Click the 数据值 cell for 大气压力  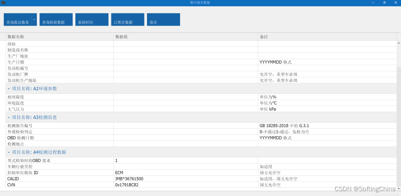pos(186,109)
